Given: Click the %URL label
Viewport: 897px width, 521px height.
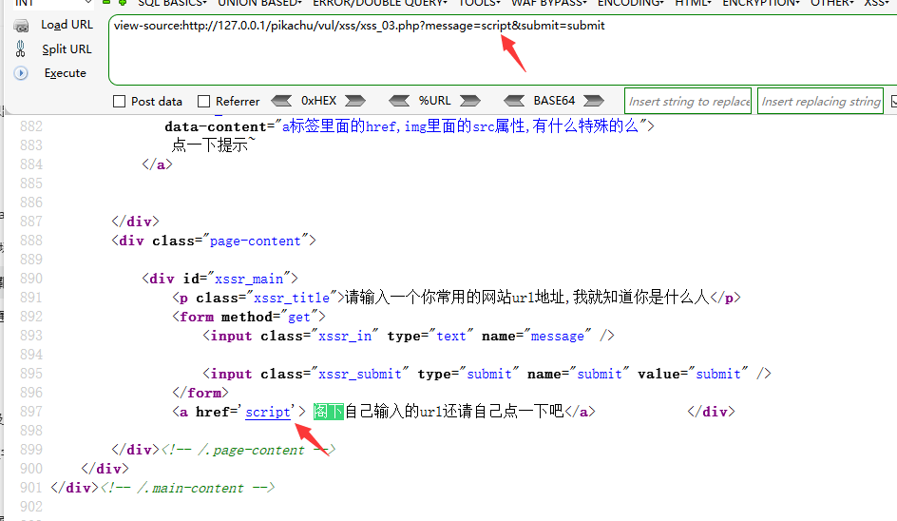Looking at the screenshot, I should click(x=435, y=101).
